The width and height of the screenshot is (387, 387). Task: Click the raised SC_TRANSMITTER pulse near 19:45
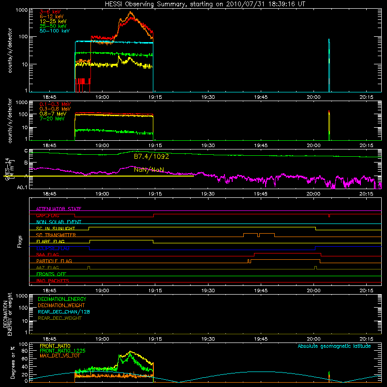[x=267, y=234]
